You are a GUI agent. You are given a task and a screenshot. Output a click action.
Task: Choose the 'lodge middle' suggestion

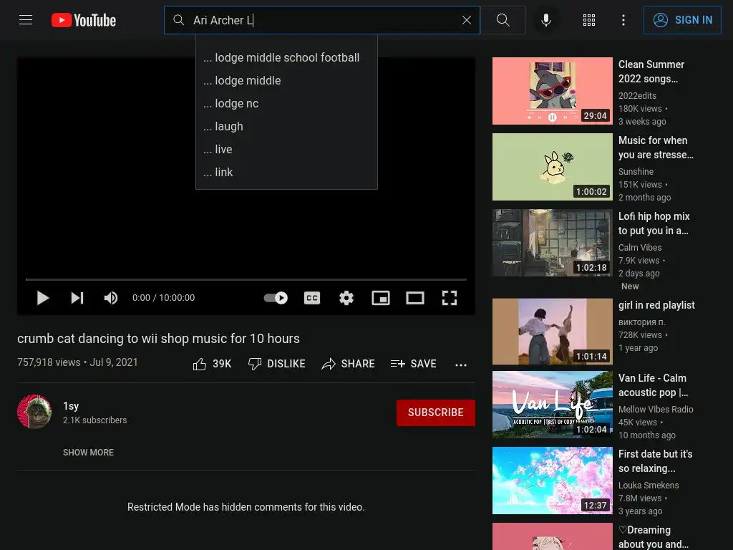click(x=286, y=80)
